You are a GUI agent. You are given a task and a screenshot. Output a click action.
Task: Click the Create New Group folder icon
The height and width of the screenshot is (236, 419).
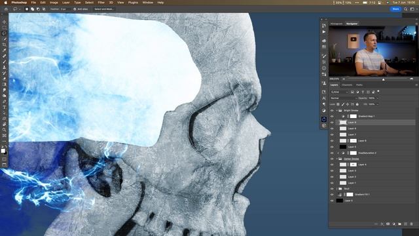pos(399,224)
